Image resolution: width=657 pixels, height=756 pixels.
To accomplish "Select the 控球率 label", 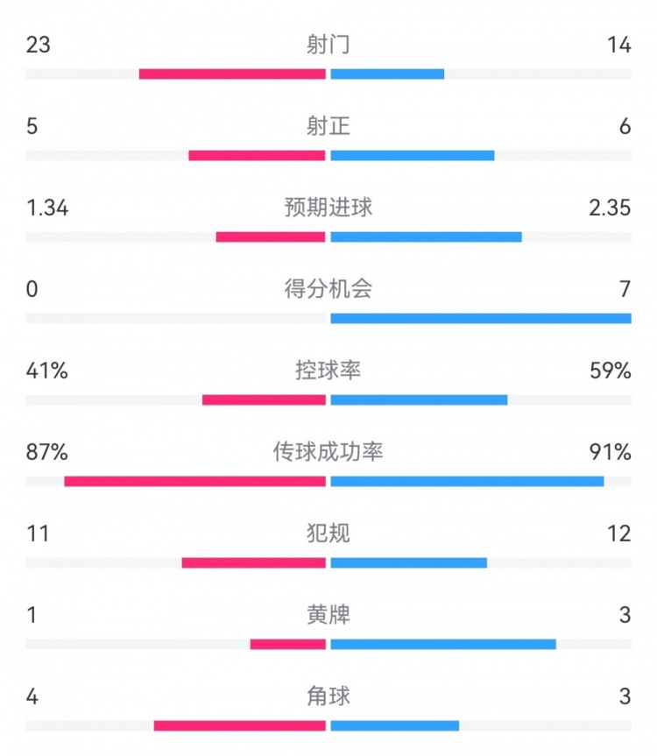I will click(x=328, y=371).
